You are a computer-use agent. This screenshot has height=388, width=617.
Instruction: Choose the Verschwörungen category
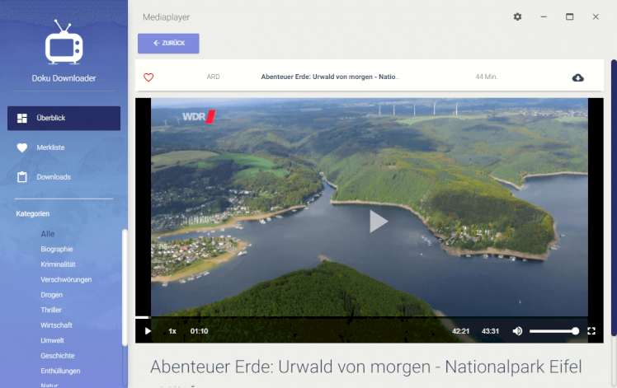(x=66, y=279)
